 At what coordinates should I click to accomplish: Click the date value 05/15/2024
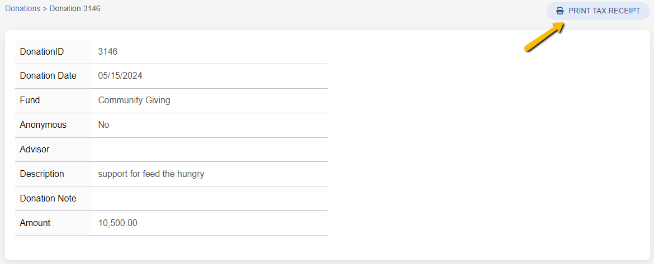click(x=120, y=76)
